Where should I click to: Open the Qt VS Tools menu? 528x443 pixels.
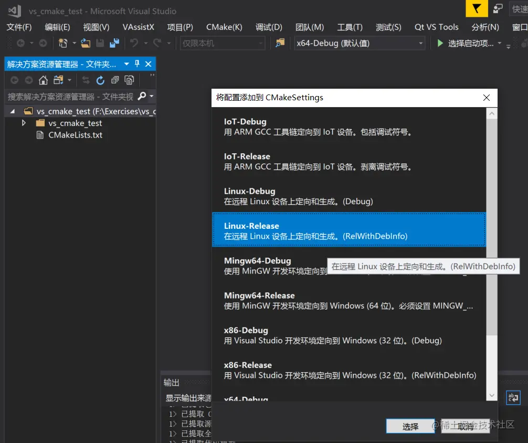(436, 27)
